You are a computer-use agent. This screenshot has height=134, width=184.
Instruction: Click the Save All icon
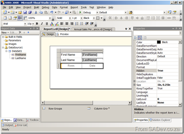30,12
